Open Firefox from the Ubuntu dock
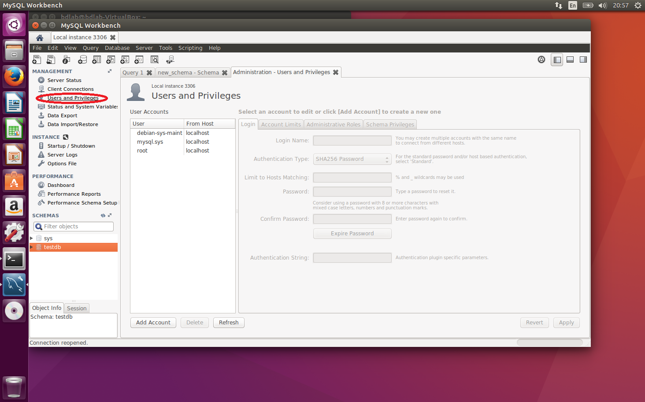This screenshot has width=645, height=402. pos(14,77)
